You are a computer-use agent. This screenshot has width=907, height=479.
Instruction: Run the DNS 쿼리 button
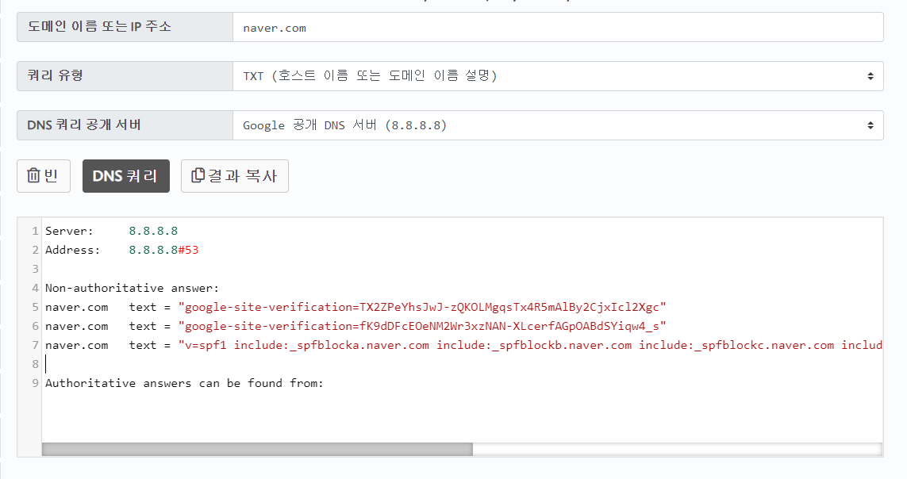126,175
